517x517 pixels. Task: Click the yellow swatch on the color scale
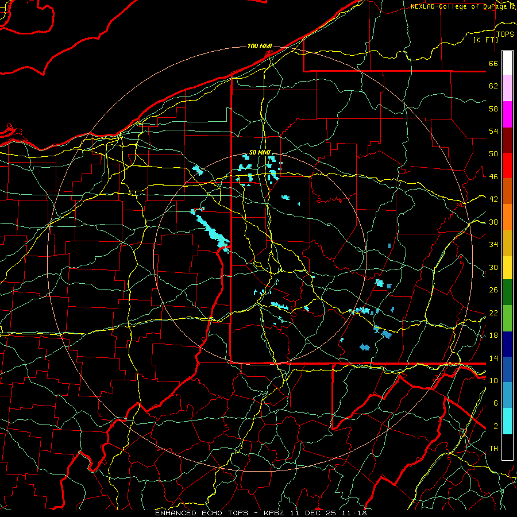point(507,268)
